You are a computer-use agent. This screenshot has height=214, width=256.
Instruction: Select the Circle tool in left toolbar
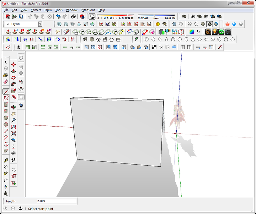(x=6, y=118)
